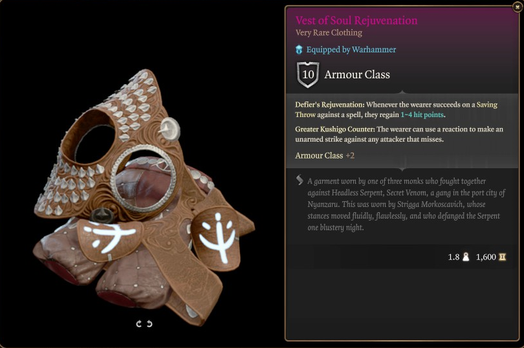
Task: Click the Very Rare Clothing label
Action: 329,33
